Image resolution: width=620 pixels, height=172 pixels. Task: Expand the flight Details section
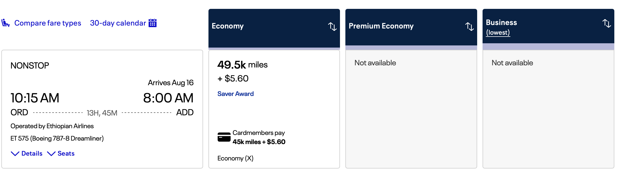point(32,153)
